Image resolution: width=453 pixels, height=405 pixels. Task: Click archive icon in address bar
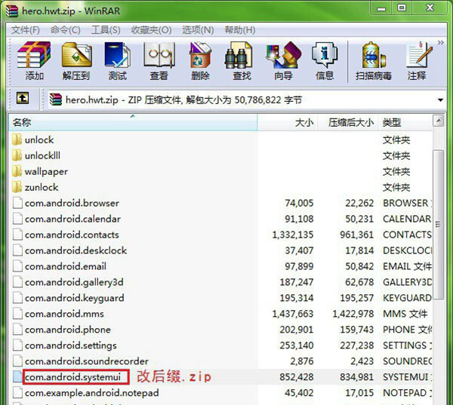point(55,100)
